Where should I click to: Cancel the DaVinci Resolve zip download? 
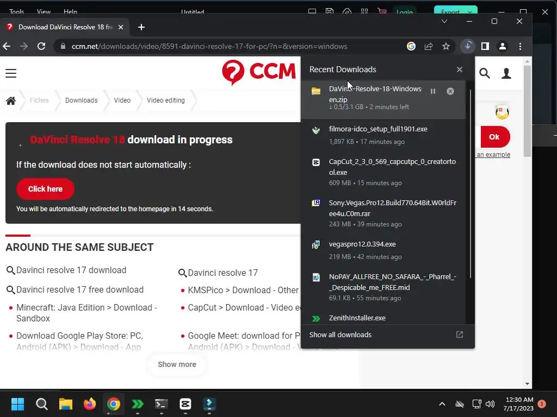(x=450, y=91)
